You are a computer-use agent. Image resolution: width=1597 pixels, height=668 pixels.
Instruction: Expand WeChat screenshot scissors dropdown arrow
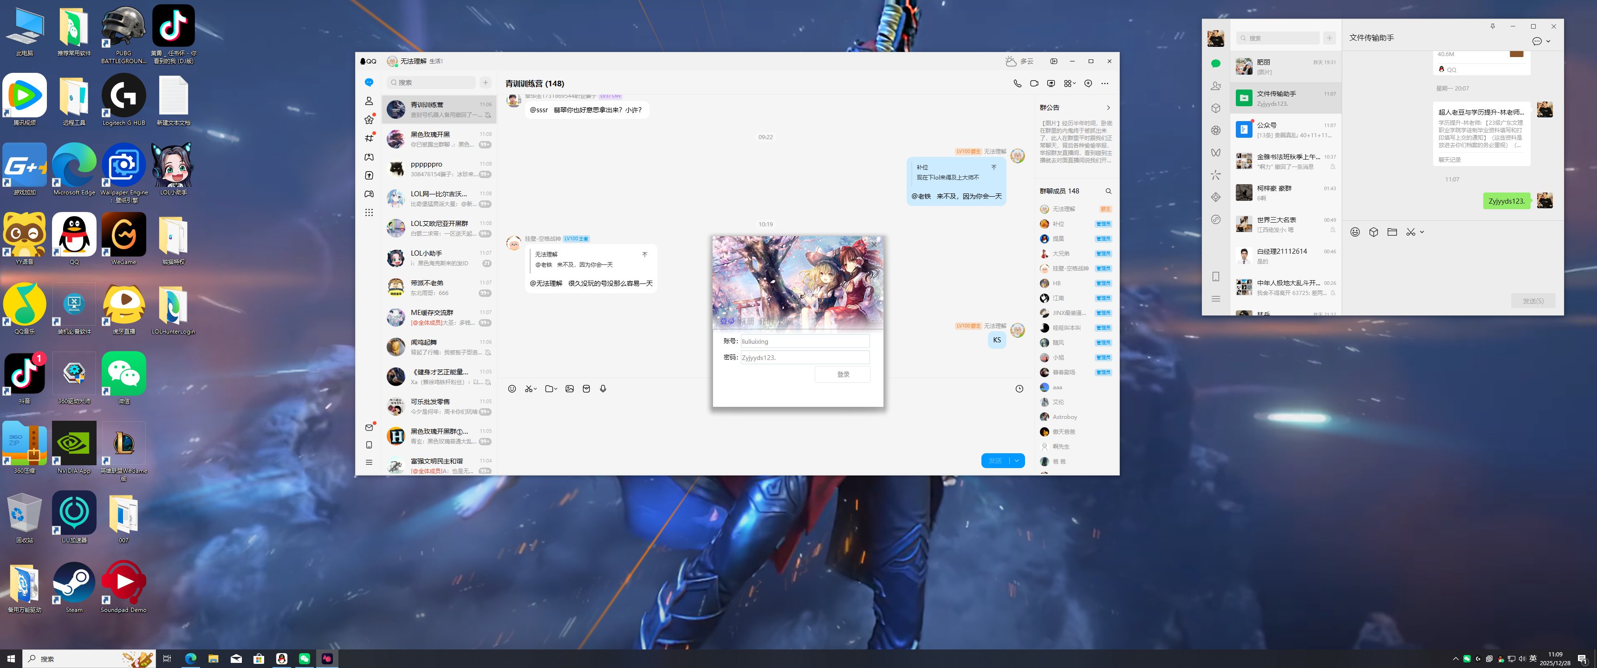coord(1422,232)
